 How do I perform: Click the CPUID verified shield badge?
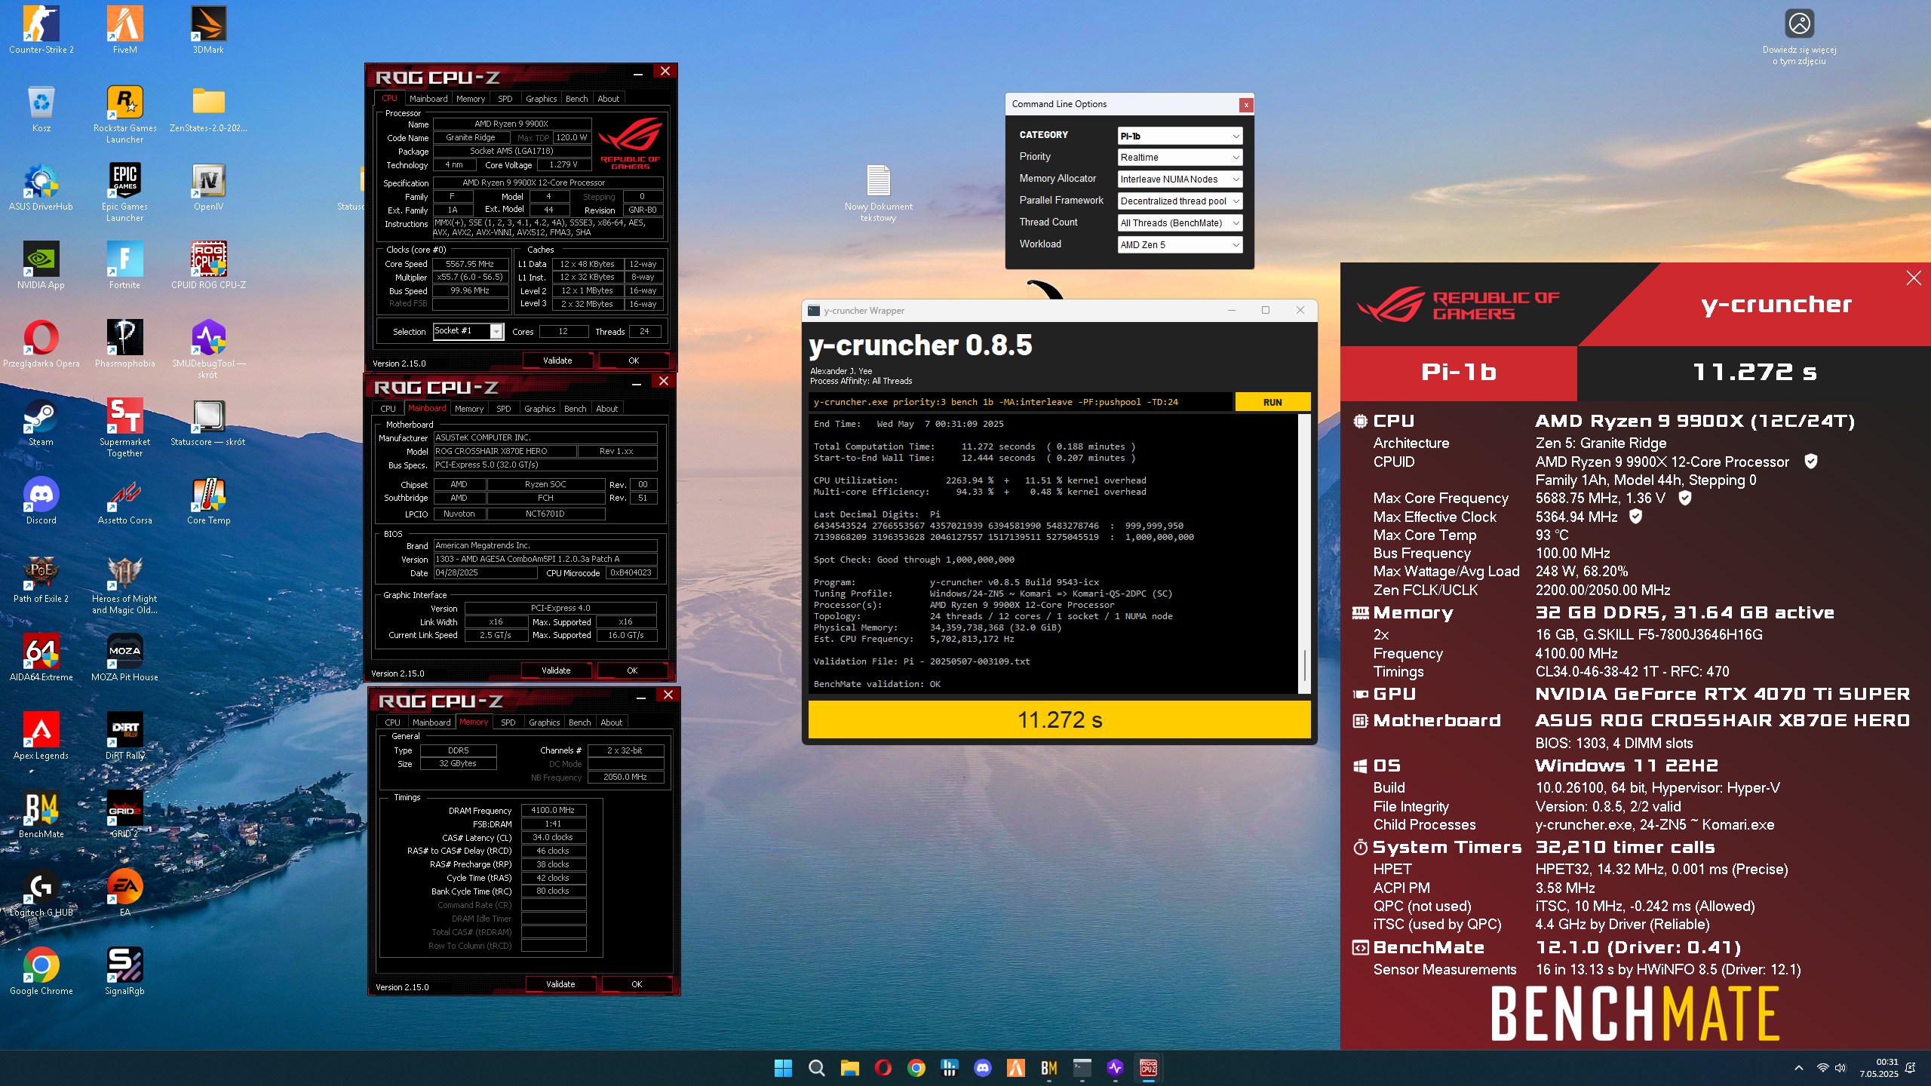click(1810, 461)
